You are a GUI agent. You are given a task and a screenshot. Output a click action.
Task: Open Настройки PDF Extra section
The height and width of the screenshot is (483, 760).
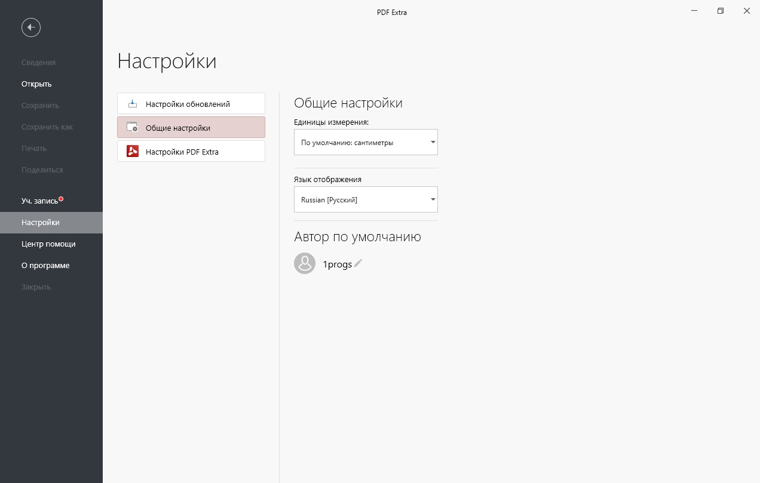191,151
